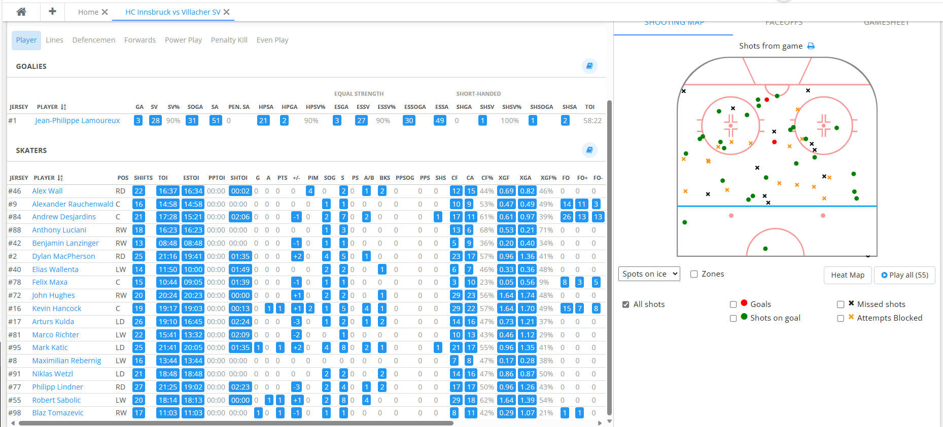Screen dimensions: 943x427
Task: Switch to the Power Play tab
Action: [183, 40]
